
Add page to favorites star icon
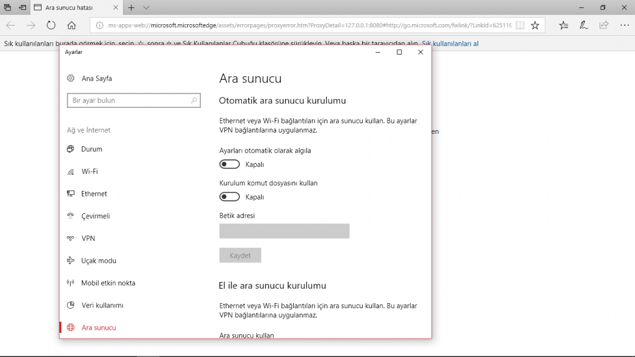tap(535, 25)
